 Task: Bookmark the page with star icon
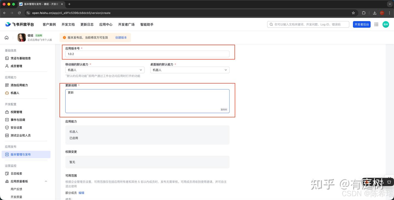353,13
